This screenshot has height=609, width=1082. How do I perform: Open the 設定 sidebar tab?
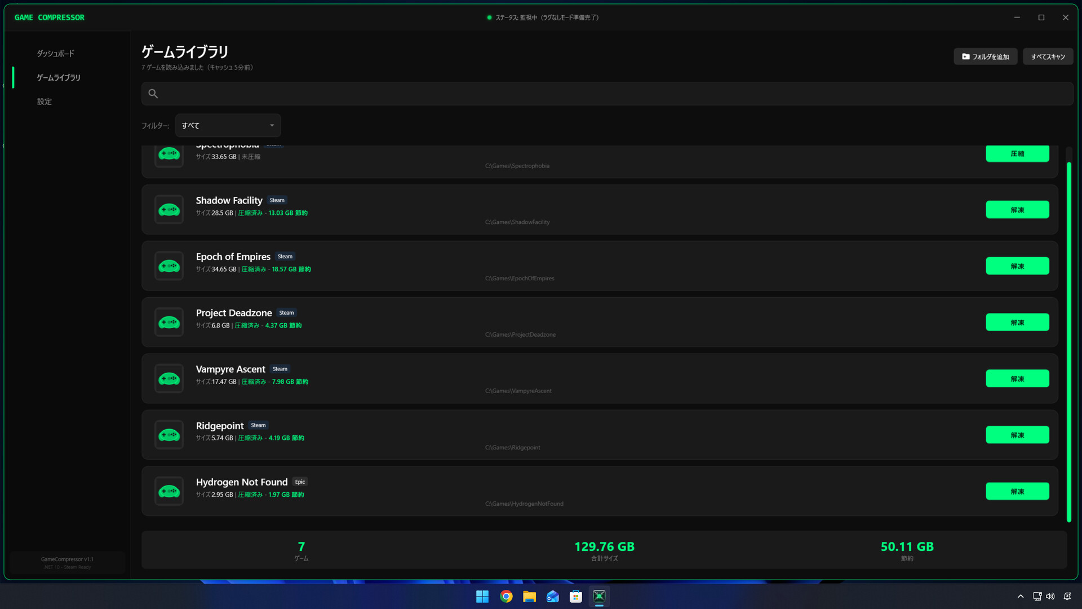click(x=45, y=101)
